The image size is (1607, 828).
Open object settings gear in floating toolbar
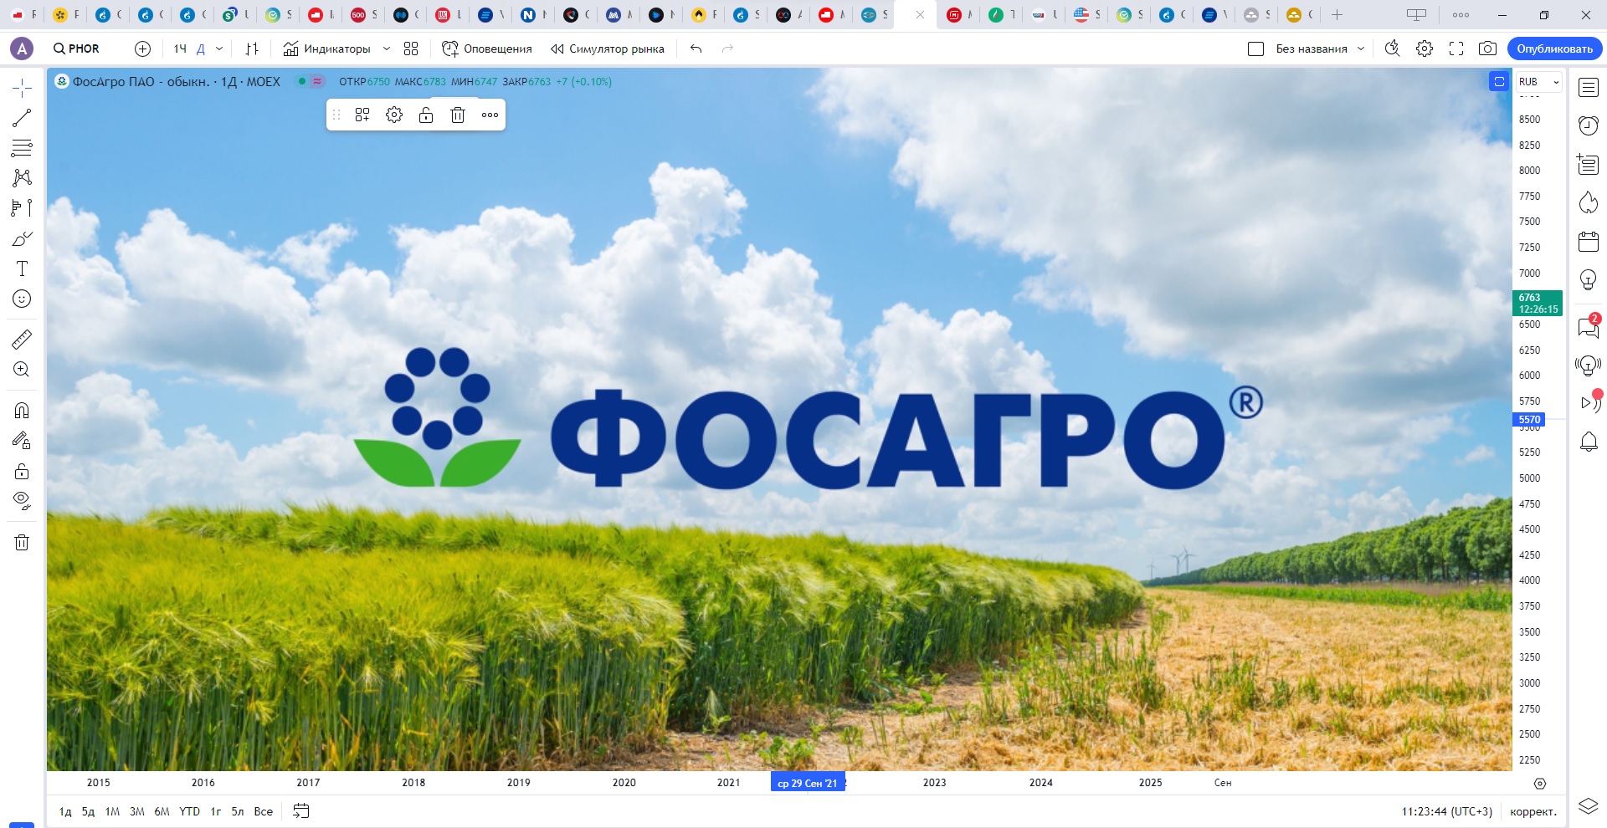click(x=394, y=115)
